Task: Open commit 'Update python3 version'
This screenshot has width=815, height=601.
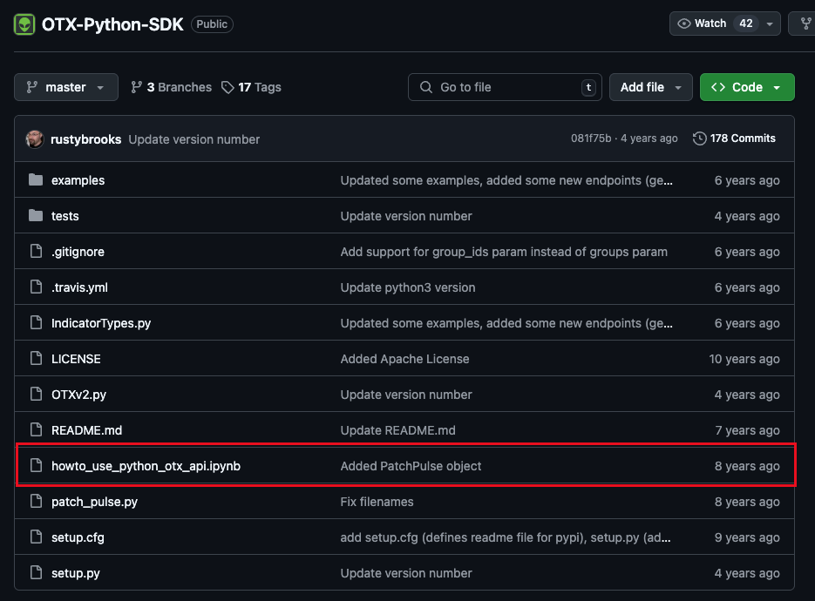Action: (408, 287)
